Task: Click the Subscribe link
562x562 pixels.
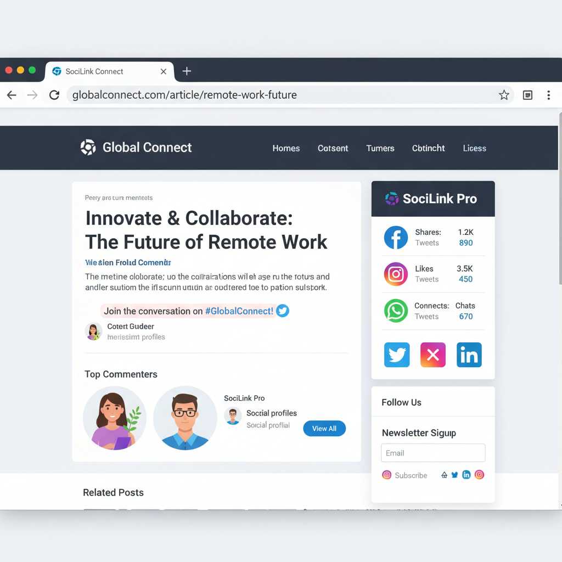Action: coord(411,475)
